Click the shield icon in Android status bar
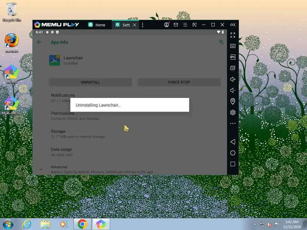Image resolution: width=307 pixels, height=230 pixels. coord(57,32)
